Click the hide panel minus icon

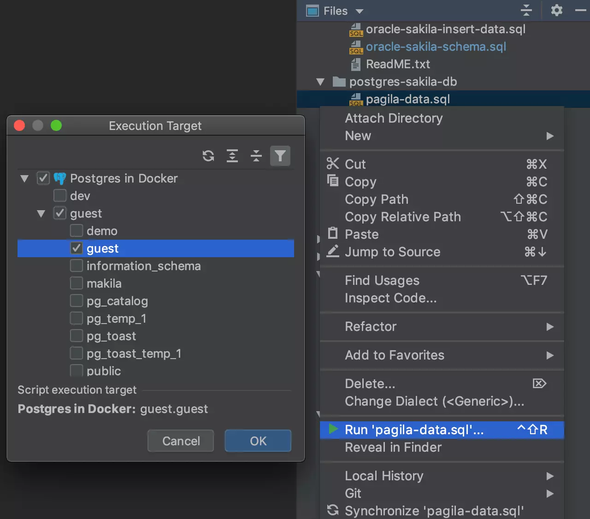[x=581, y=10]
